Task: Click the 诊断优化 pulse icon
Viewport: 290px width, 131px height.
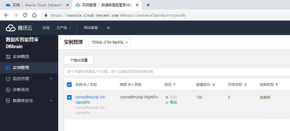Action: click(x=8, y=90)
